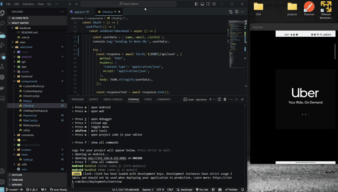Switch to the PROBLEMS panel tab

[78, 99]
